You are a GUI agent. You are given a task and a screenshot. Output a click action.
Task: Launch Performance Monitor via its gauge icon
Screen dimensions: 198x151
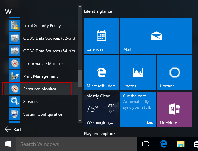tap(15, 63)
